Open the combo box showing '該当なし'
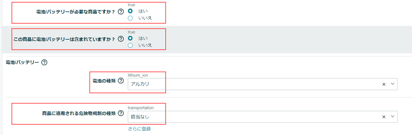The width and height of the screenshot is (412, 135). tap(262, 116)
